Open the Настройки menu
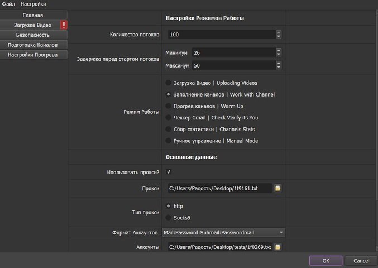Viewport: 378px width, 268px height. (x=33, y=4)
